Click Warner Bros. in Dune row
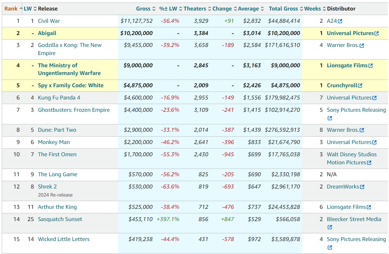The width and height of the screenshot is (389, 254). tap(343, 130)
